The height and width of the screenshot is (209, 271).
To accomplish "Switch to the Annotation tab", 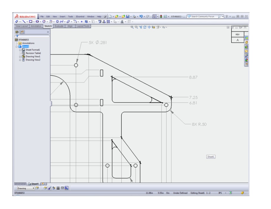I will pos(36,26).
